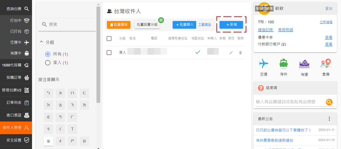Image resolution: width=341 pixels, height=149 pixels.
Task: Filter by ㄌ zhuyin key
Action: point(84,105)
